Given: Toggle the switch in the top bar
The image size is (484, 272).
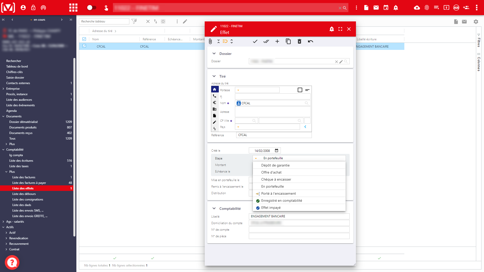Looking at the screenshot, I should [x=92, y=8].
